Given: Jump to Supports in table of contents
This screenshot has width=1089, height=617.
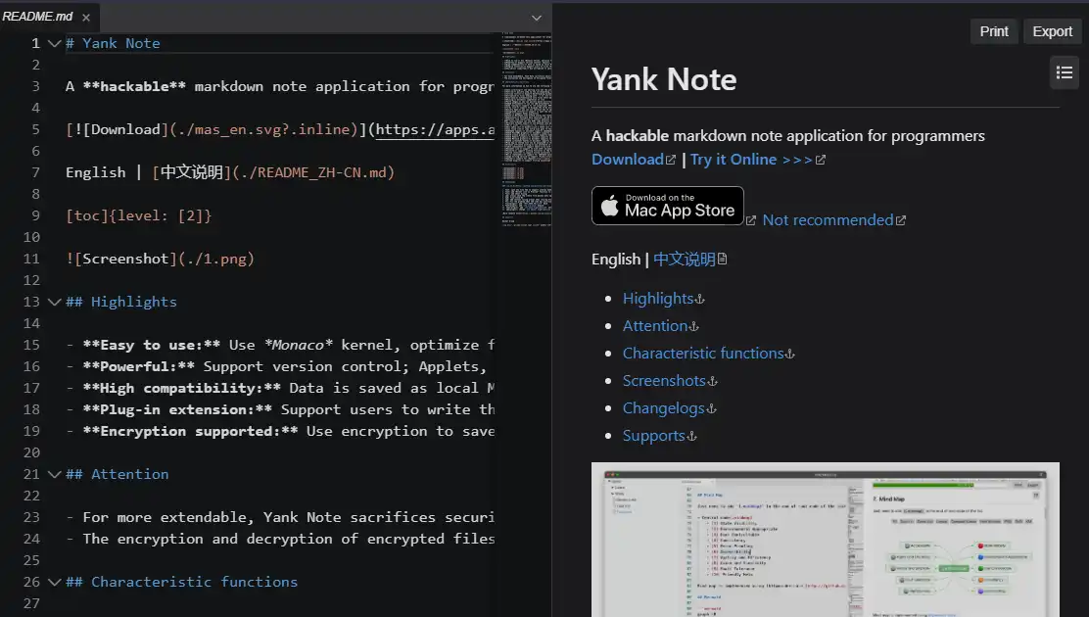Looking at the screenshot, I should point(653,436).
